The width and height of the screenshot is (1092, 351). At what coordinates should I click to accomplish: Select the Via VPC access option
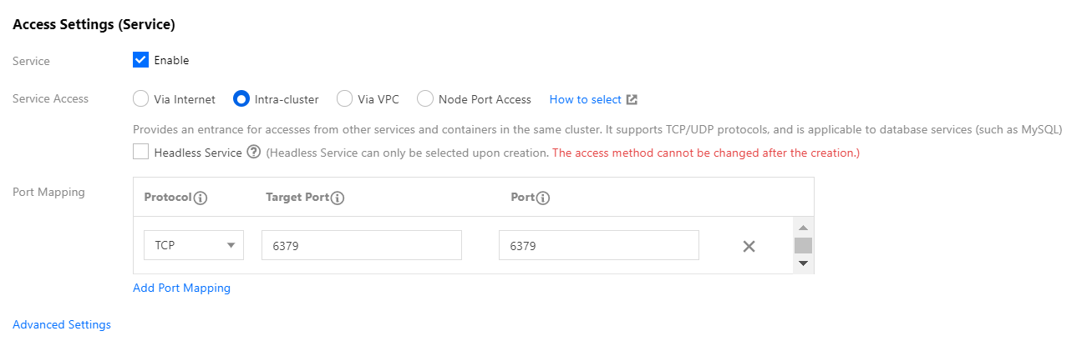tap(344, 99)
